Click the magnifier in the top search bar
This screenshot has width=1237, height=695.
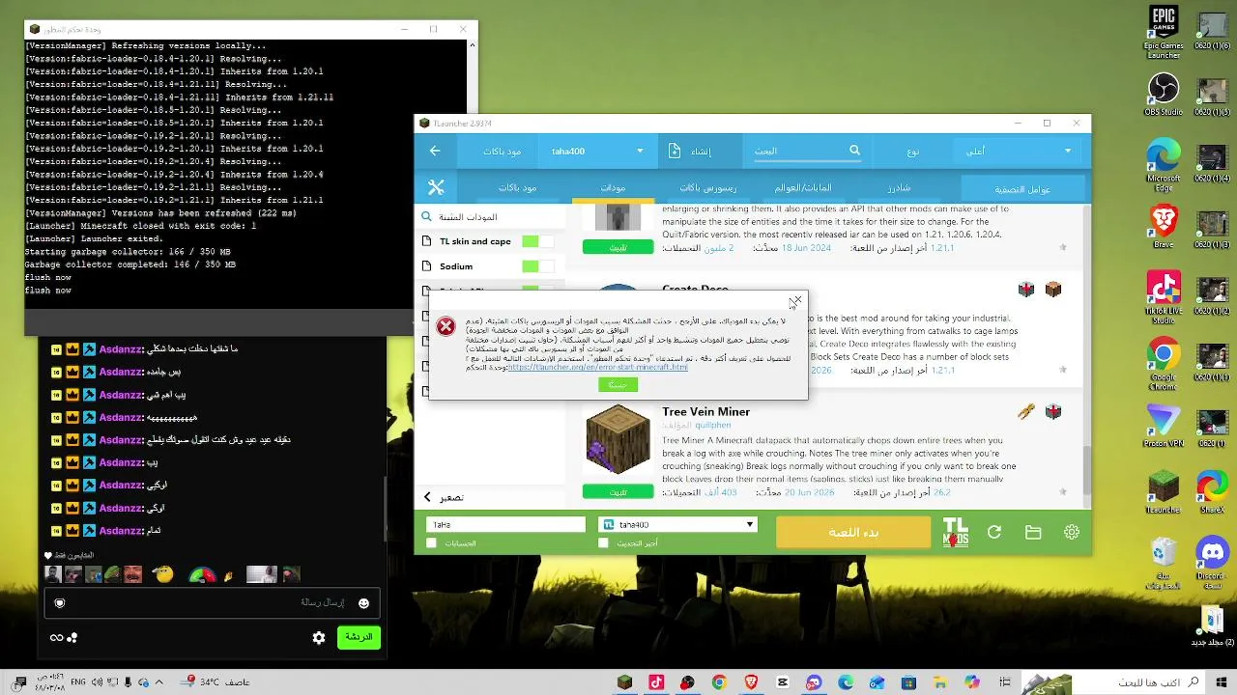[854, 151]
